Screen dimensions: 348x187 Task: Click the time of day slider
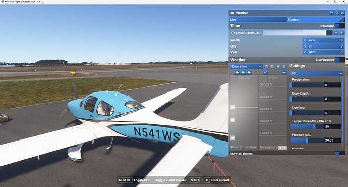[298, 33]
